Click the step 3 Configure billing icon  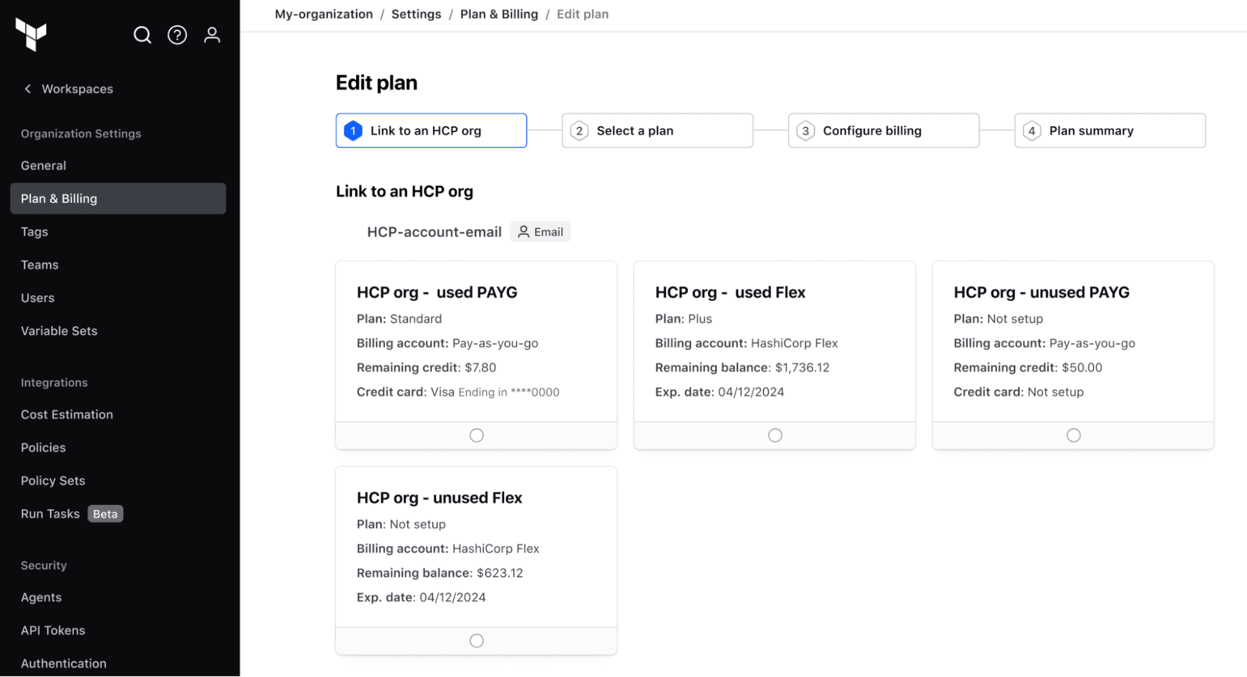coord(804,129)
